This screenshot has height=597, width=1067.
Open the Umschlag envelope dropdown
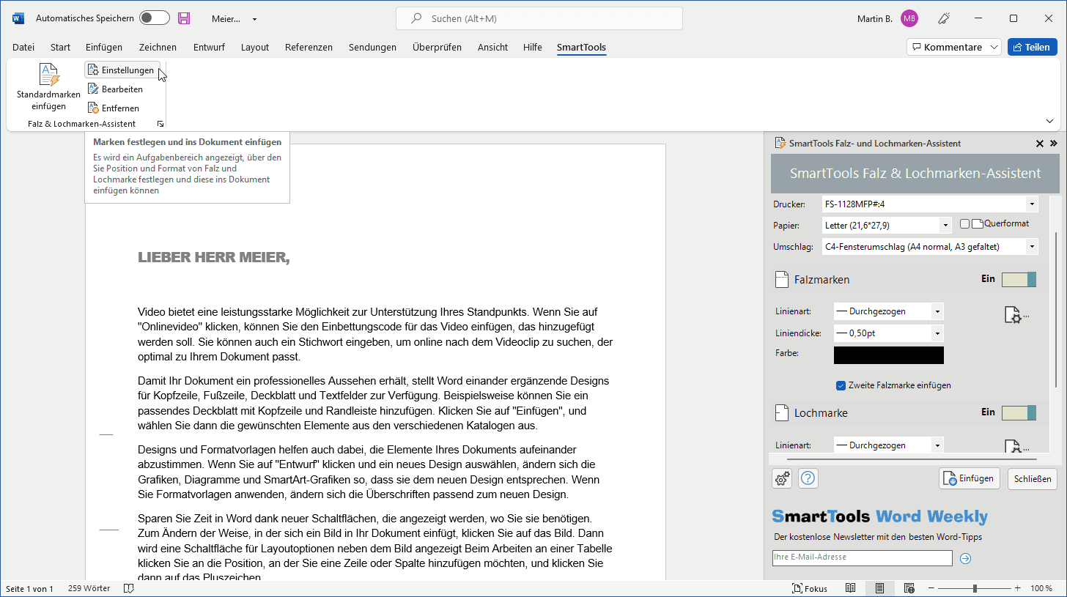[x=1032, y=247]
